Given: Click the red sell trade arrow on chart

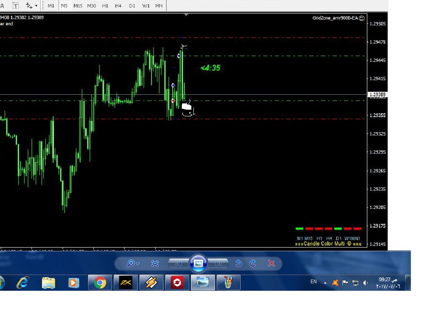Looking at the screenshot, I should [x=173, y=101].
